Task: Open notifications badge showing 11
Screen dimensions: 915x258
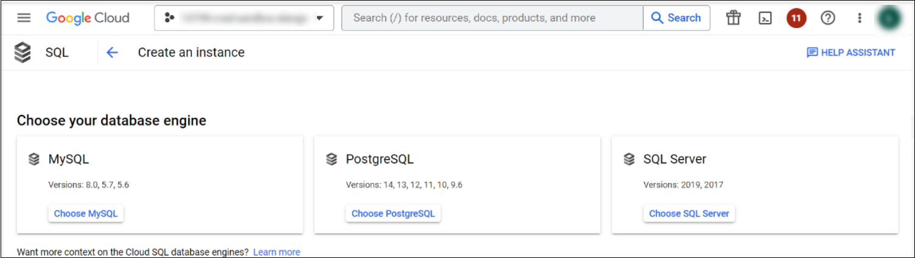Action: coord(796,18)
